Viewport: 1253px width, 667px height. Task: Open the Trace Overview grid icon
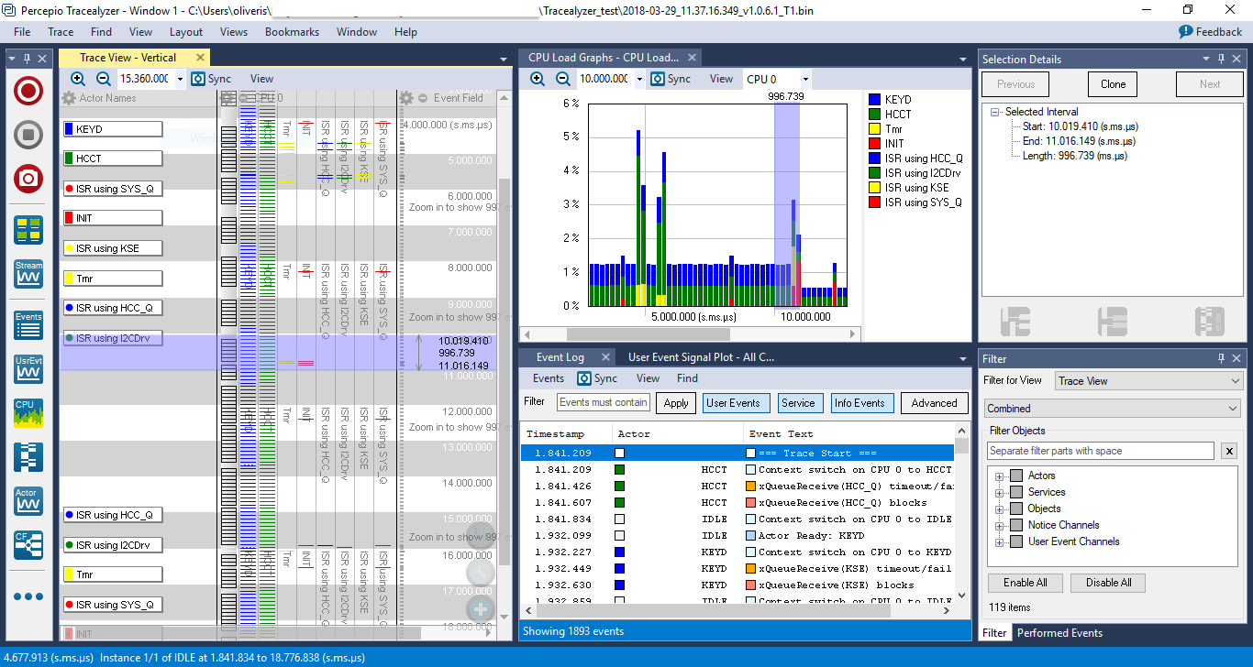pyautogui.click(x=28, y=230)
